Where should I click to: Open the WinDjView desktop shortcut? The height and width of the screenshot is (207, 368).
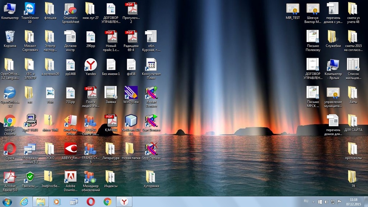tap(131, 93)
